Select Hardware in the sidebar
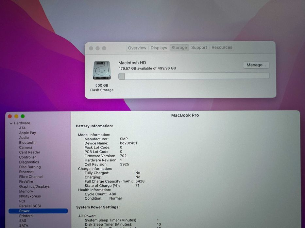This screenshot has height=228, width=305. (22, 123)
